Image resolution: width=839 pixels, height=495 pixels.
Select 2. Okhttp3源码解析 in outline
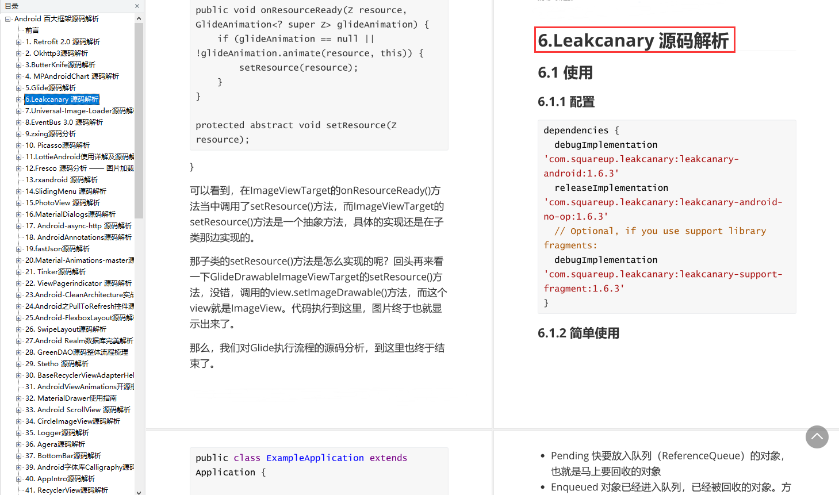coord(56,53)
